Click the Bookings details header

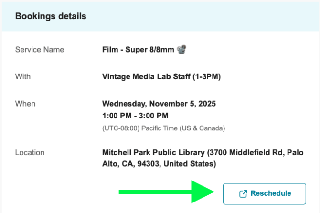pyautogui.click(x=51, y=16)
